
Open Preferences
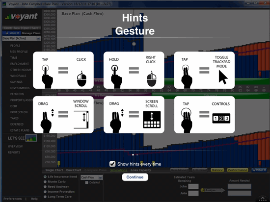pyautogui.click(x=13, y=199)
